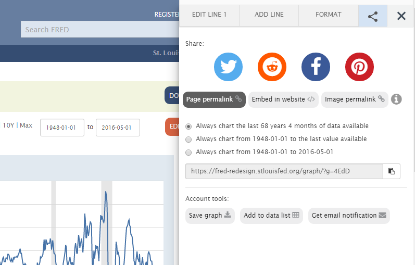Click the info icon beside Image permalink
The height and width of the screenshot is (265, 415).
(x=396, y=99)
